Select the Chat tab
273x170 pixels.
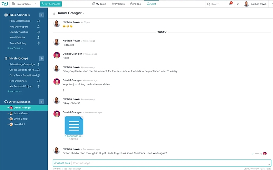[152, 4]
